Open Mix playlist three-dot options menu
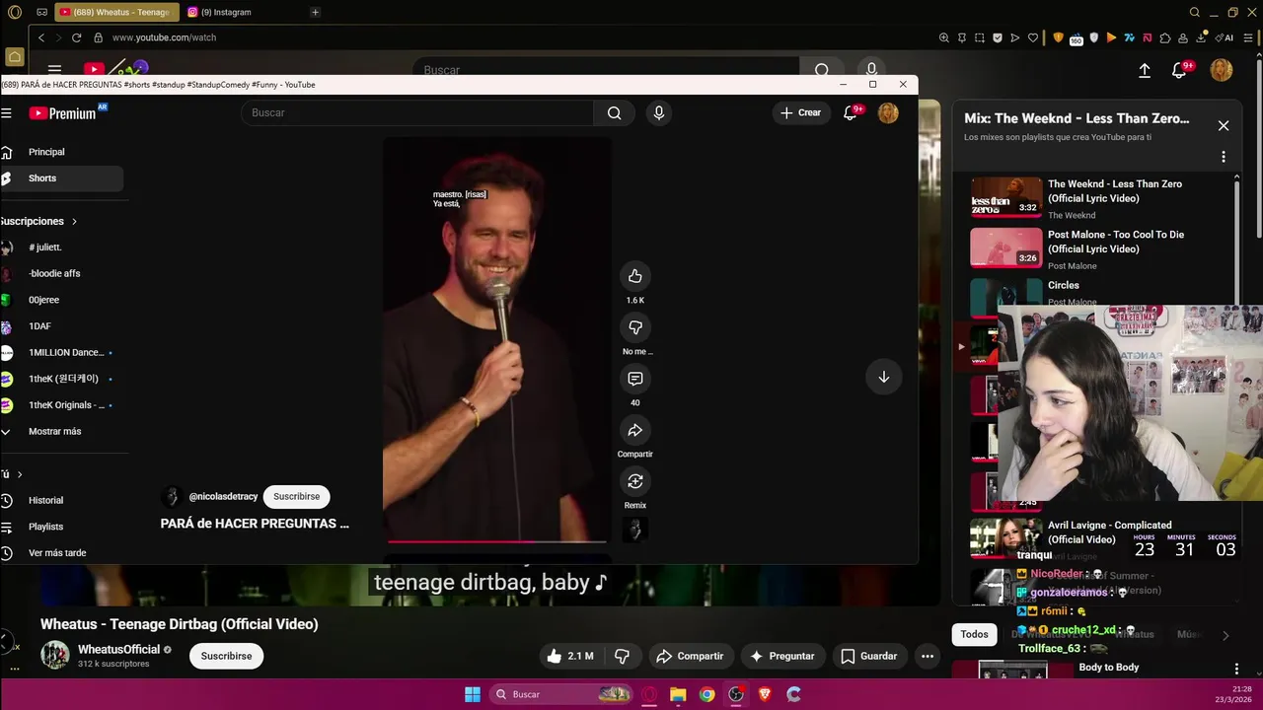The height and width of the screenshot is (710, 1263). (x=1224, y=157)
